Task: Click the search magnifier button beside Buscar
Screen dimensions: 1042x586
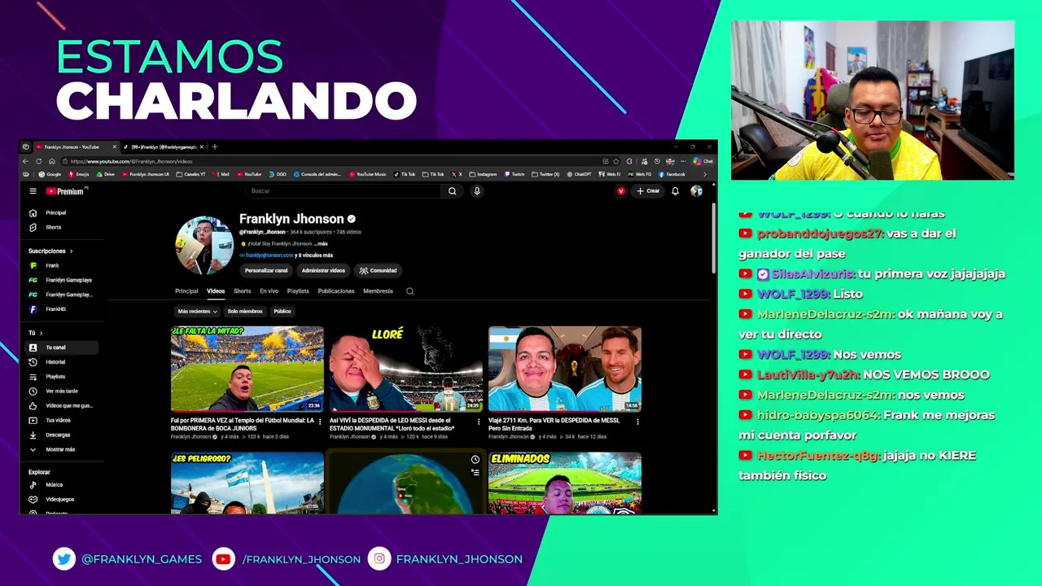Action: [452, 191]
